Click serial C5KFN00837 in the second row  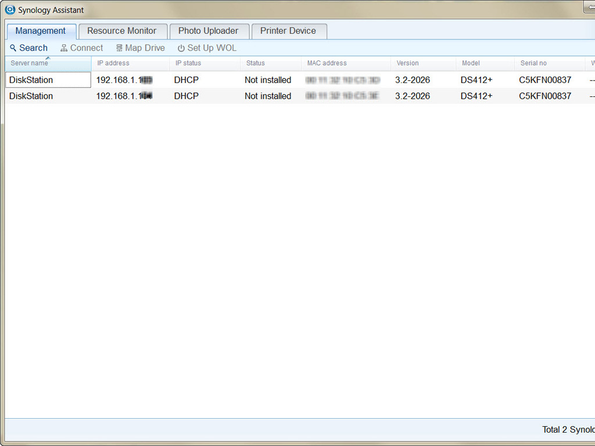tap(545, 96)
